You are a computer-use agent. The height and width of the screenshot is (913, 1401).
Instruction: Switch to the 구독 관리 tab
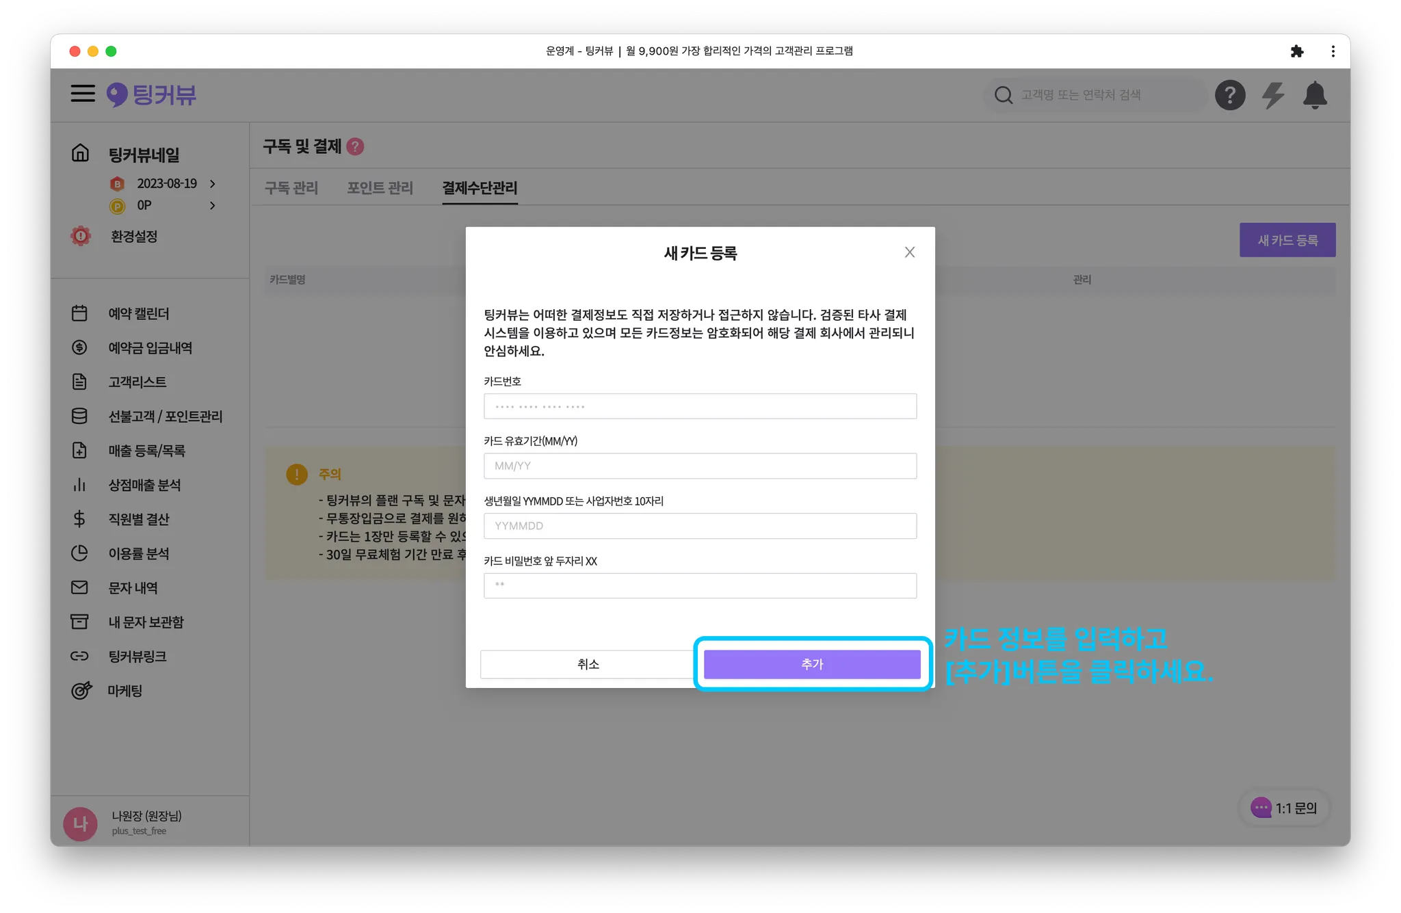tap(291, 188)
